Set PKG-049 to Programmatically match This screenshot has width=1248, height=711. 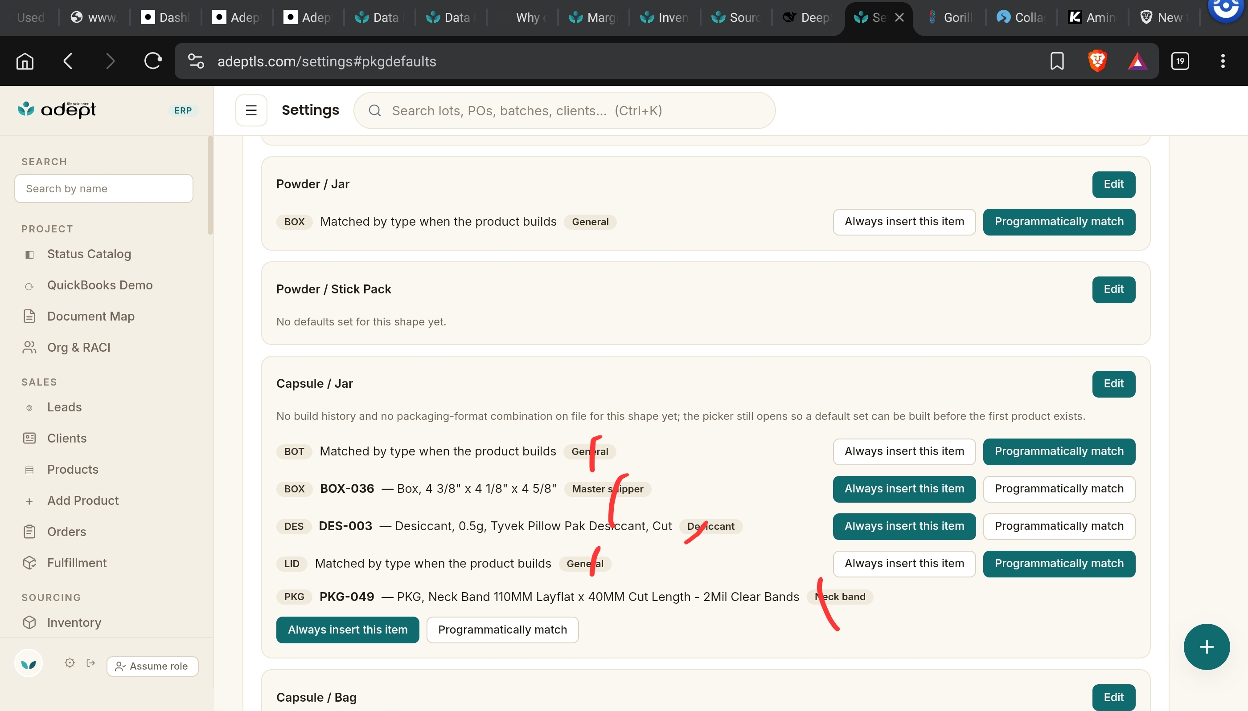tap(502, 630)
